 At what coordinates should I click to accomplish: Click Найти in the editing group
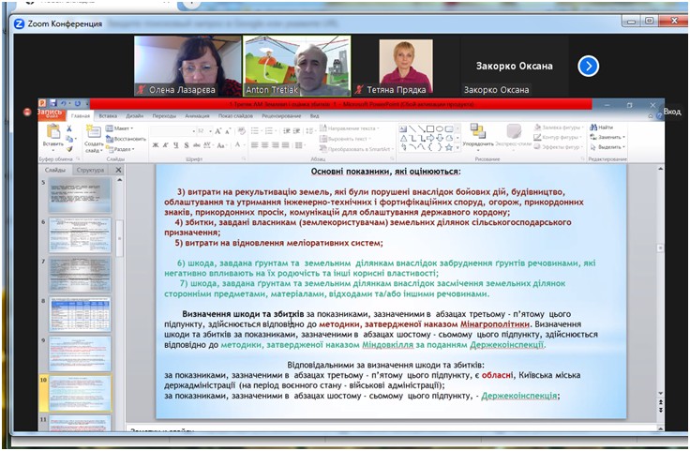tap(602, 128)
